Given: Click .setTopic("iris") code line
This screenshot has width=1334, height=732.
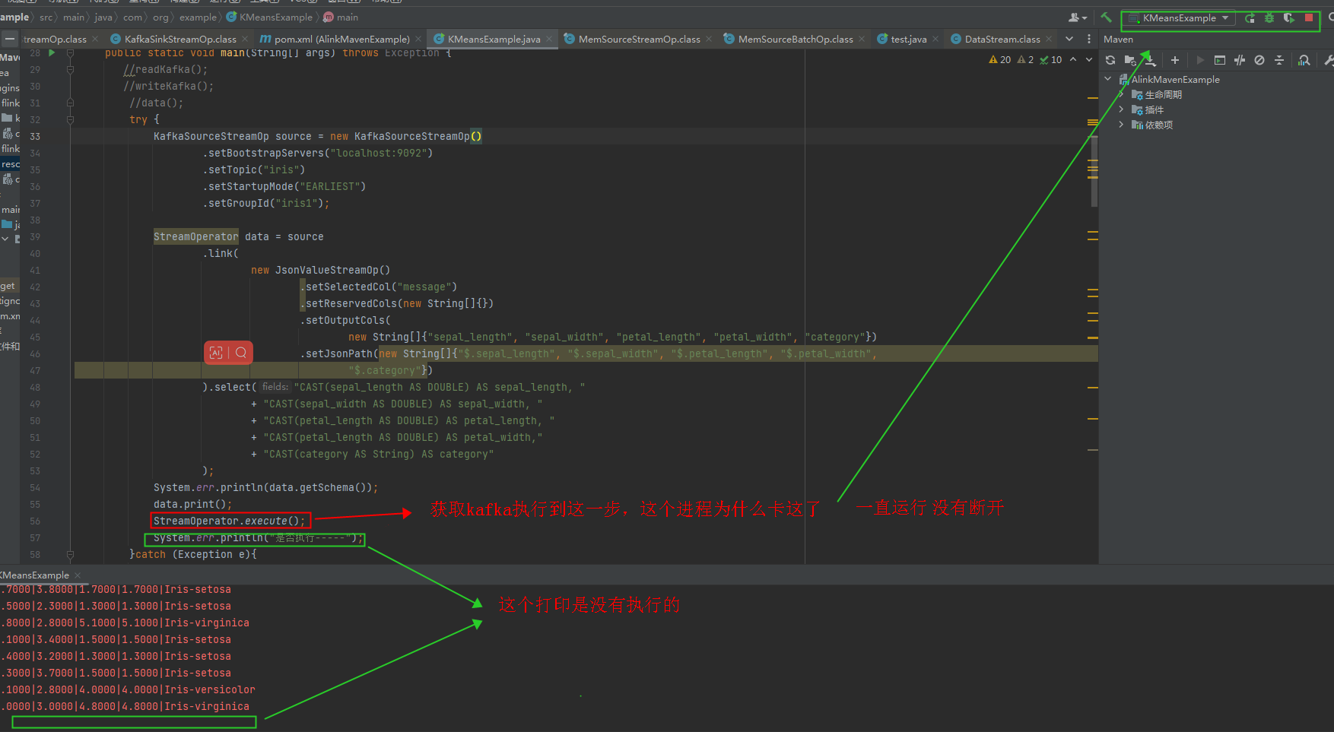Looking at the screenshot, I should pos(253,170).
